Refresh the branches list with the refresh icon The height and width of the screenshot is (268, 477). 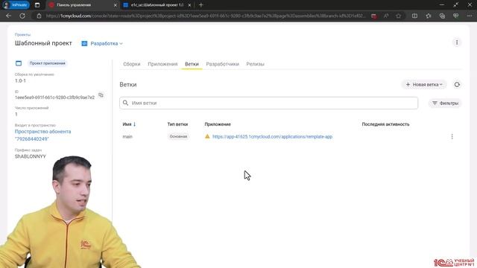point(457,84)
